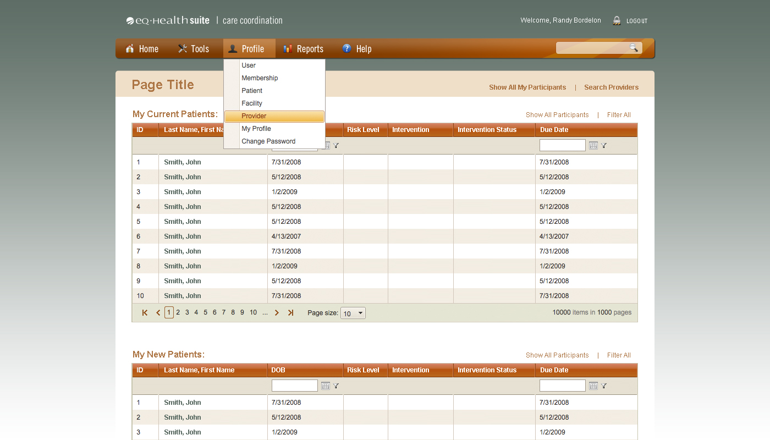Click the search magnifier icon in navigation bar
Viewport: 770px width, 440px height.
coord(634,48)
